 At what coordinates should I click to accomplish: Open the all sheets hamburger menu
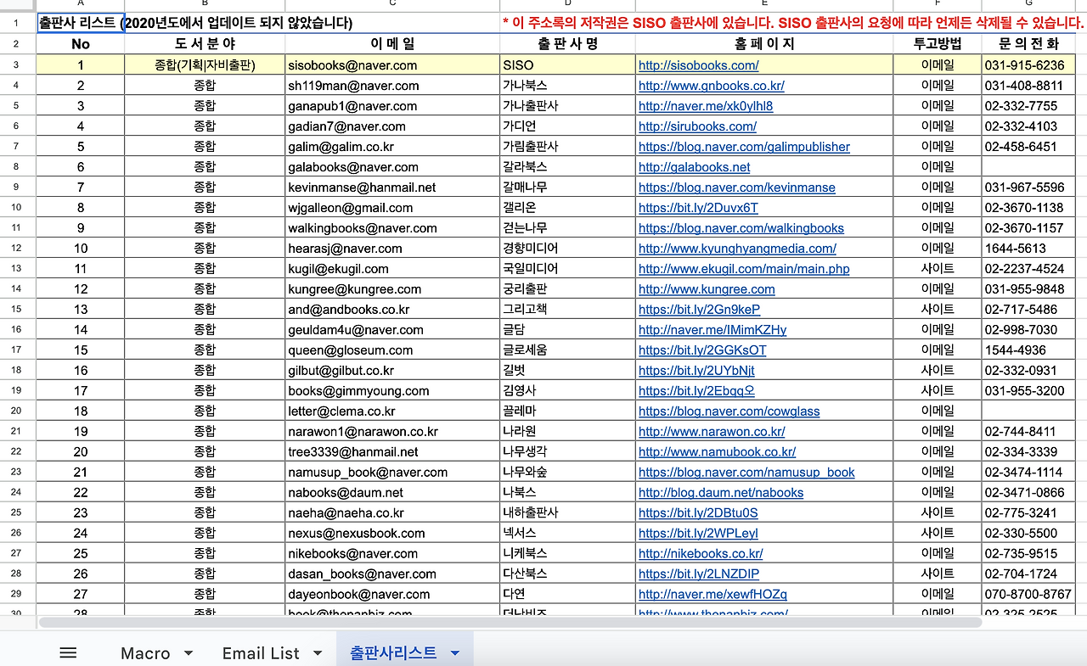[68, 652]
